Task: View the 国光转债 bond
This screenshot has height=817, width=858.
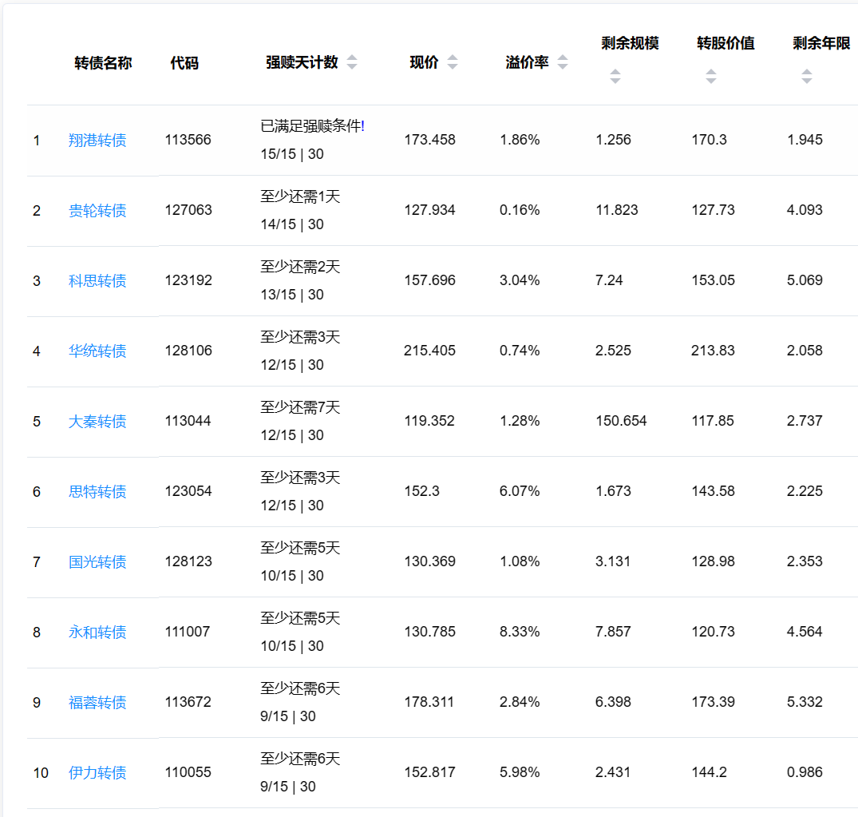Action: 97,562
